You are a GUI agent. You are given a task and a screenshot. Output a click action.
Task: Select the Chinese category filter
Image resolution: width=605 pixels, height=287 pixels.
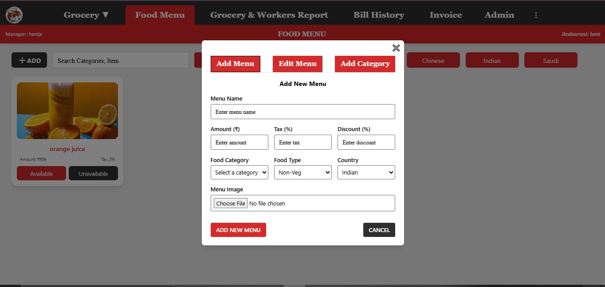433,60
